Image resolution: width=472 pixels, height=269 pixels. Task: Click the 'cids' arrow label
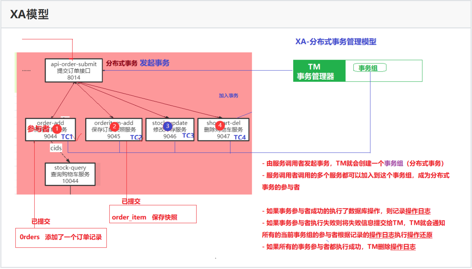tap(56, 148)
